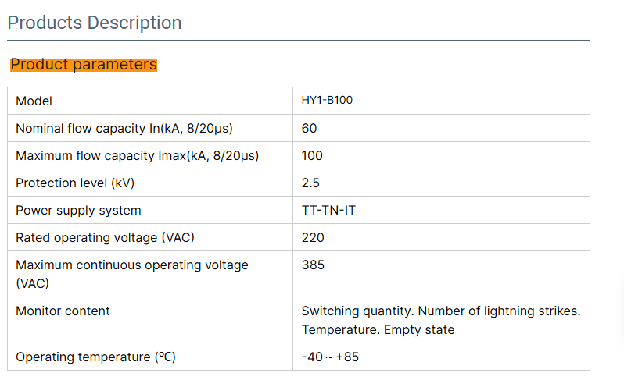Select the Operating temperature label
The width and height of the screenshot is (624, 380).
click(95, 357)
